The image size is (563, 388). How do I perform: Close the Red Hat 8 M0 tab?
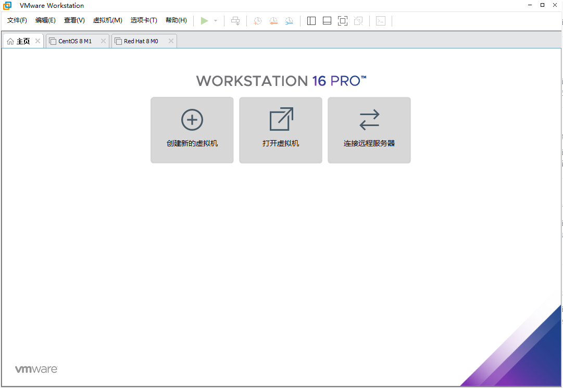[x=171, y=41]
